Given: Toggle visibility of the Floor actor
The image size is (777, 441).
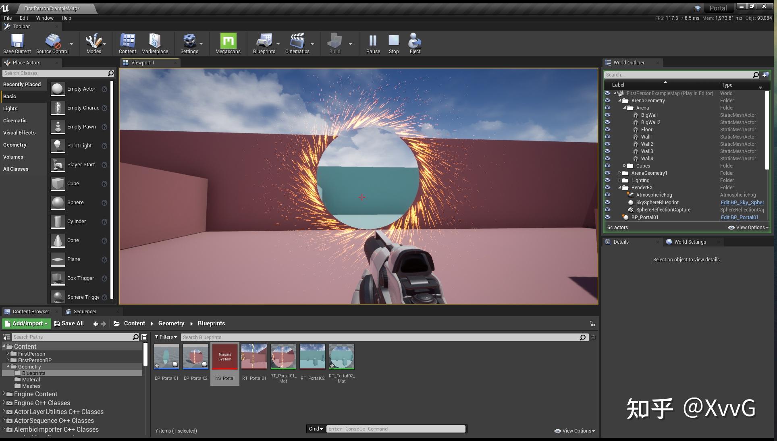Looking at the screenshot, I should click(x=607, y=129).
